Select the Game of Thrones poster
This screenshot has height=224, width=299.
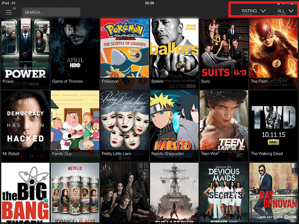point(75,54)
